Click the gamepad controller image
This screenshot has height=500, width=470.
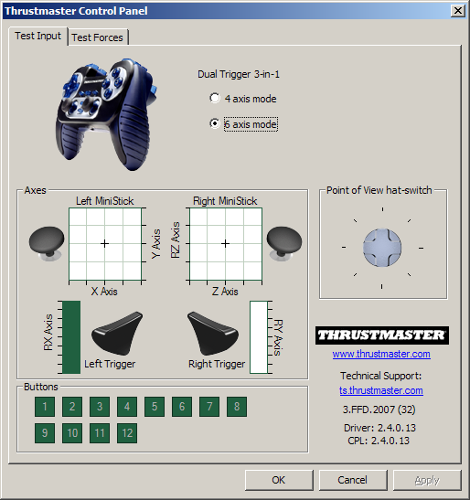tap(106, 114)
